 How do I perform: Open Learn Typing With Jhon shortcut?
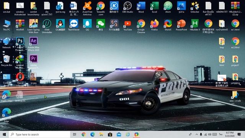pyautogui.click(x=33, y=24)
